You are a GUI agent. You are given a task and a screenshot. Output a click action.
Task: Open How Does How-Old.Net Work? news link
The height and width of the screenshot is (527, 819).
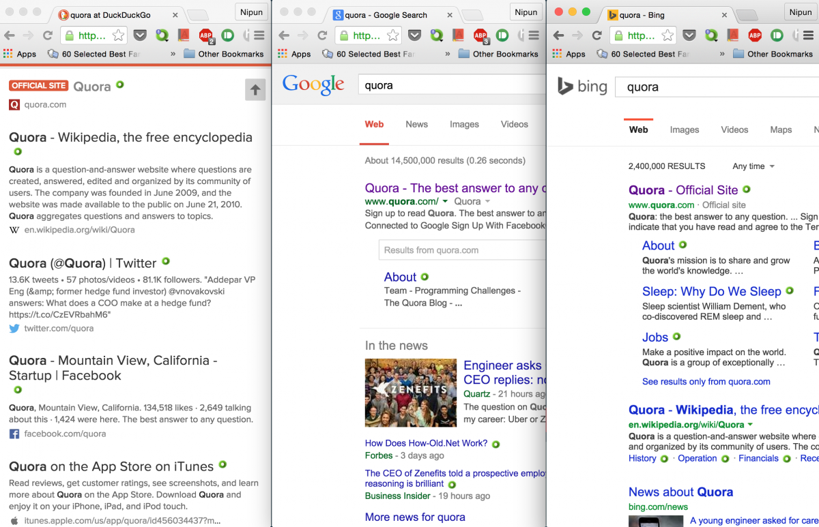click(x=426, y=443)
